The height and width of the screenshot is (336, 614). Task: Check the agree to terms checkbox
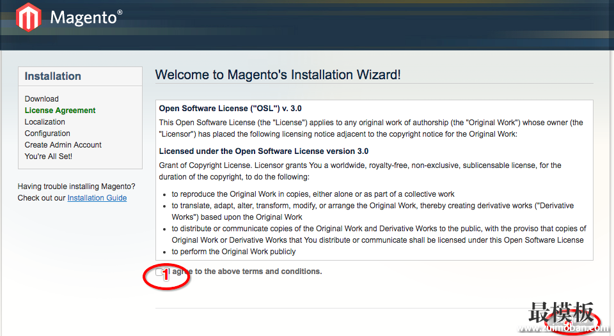click(159, 272)
